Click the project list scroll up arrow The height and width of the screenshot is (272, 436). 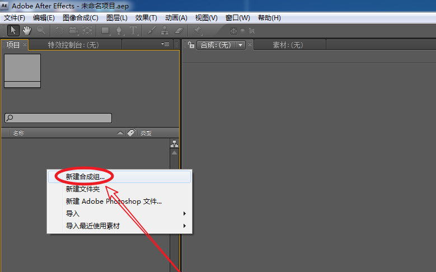(x=175, y=153)
